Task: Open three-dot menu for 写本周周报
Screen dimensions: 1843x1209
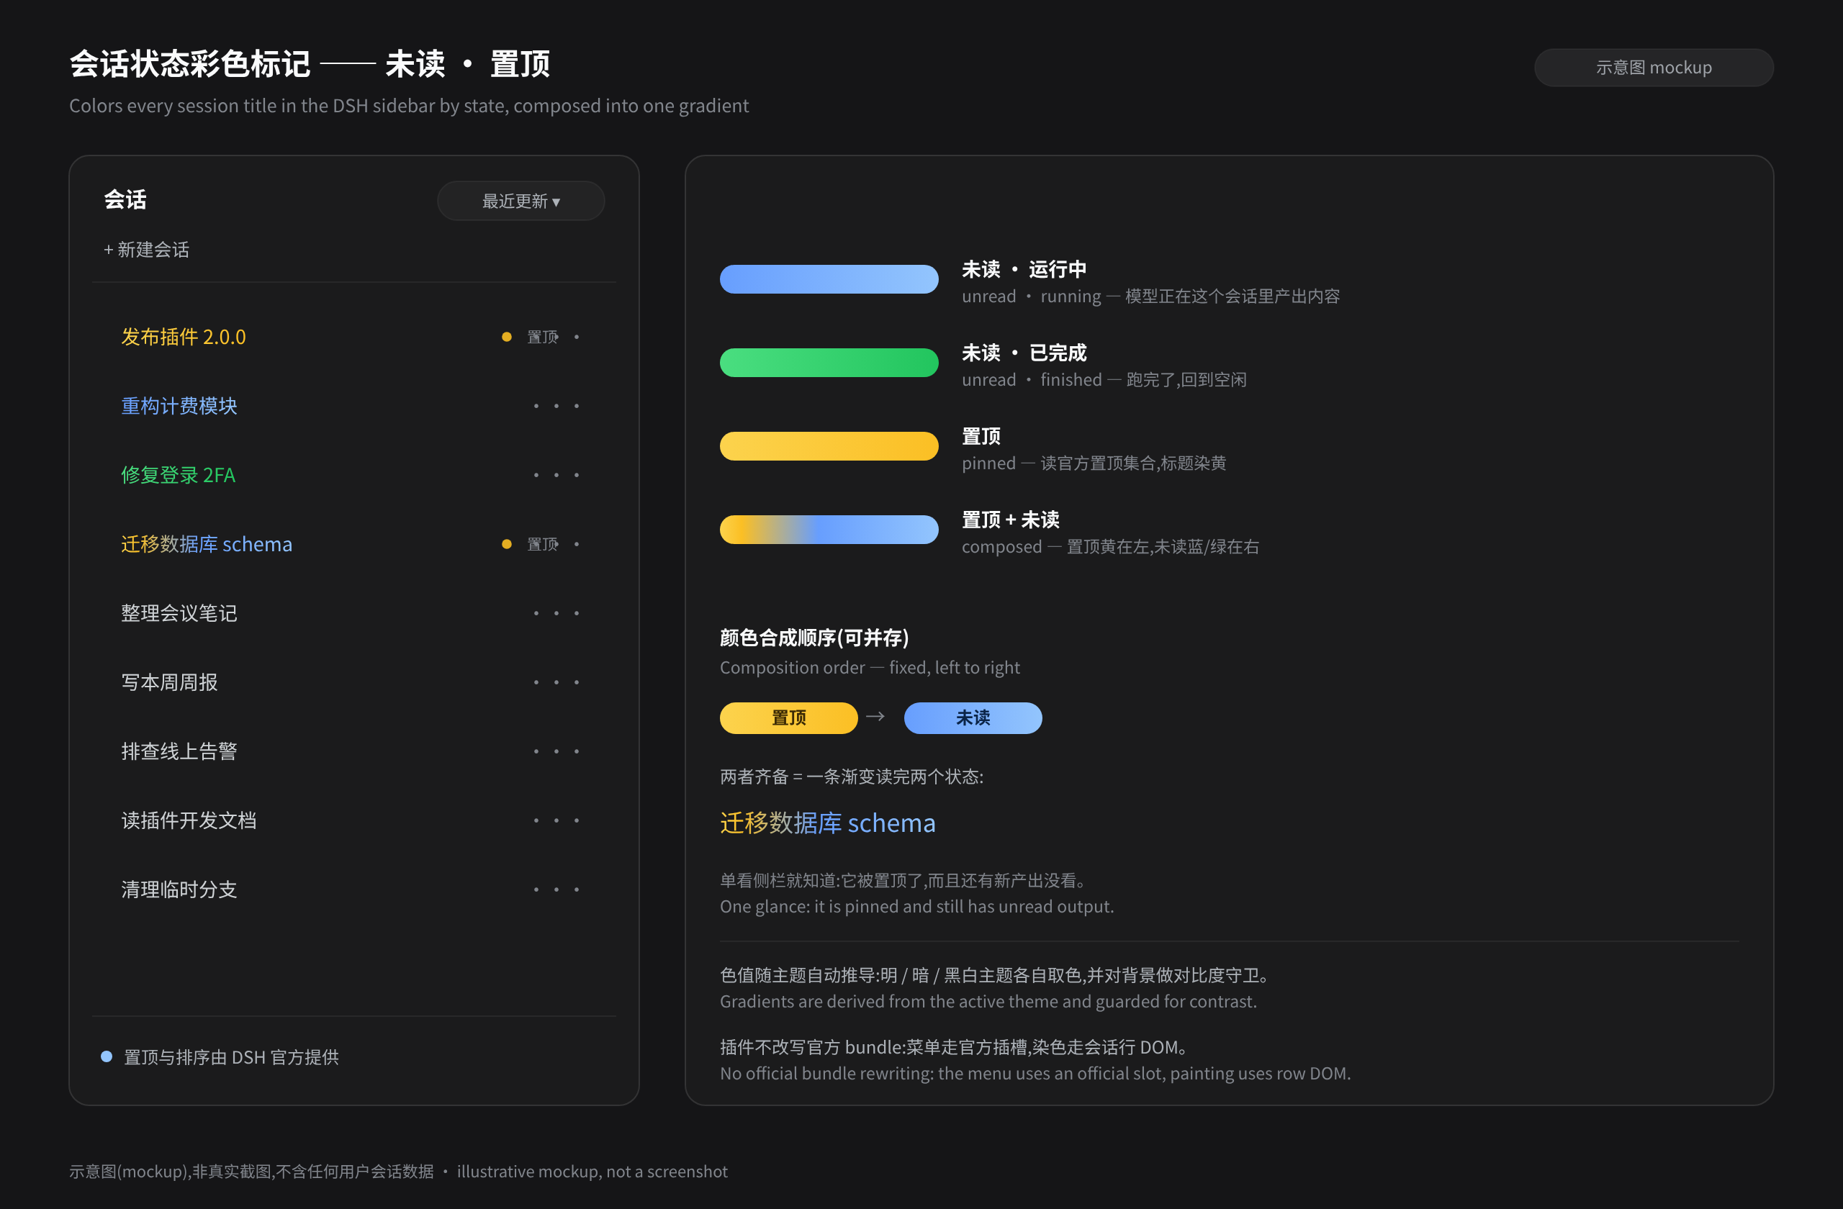Action: coord(556,682)
